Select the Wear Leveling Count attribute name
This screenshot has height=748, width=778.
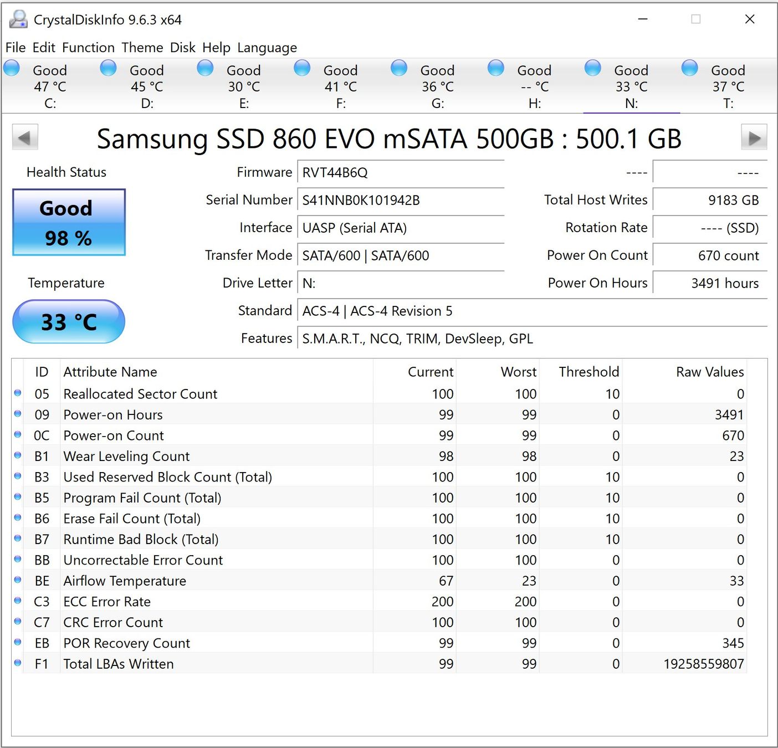[126, 456]
